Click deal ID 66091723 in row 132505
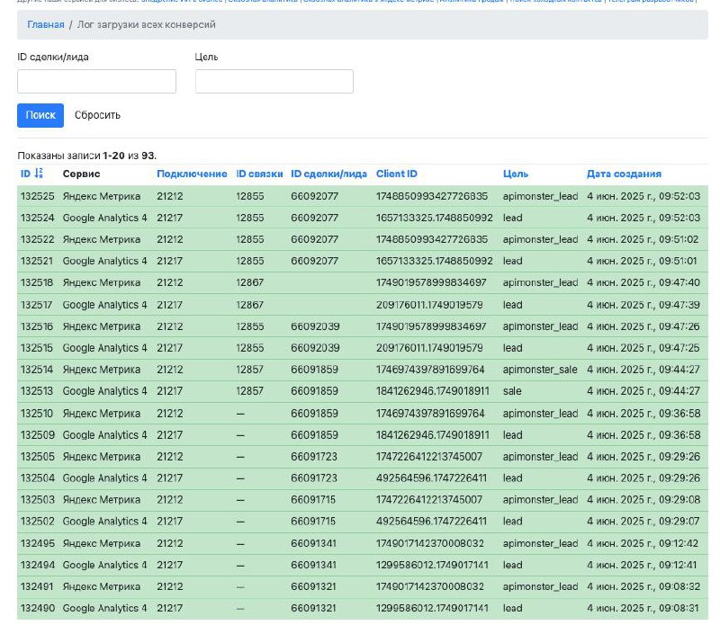Image resolution: width=720 pixels, height=625 pixels. point(314,457)
